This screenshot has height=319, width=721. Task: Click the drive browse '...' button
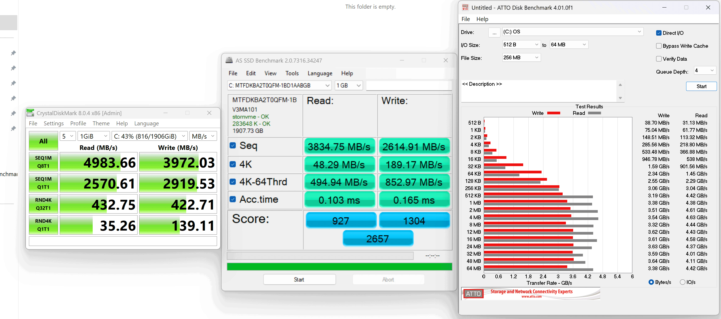(x=494, y=32)
